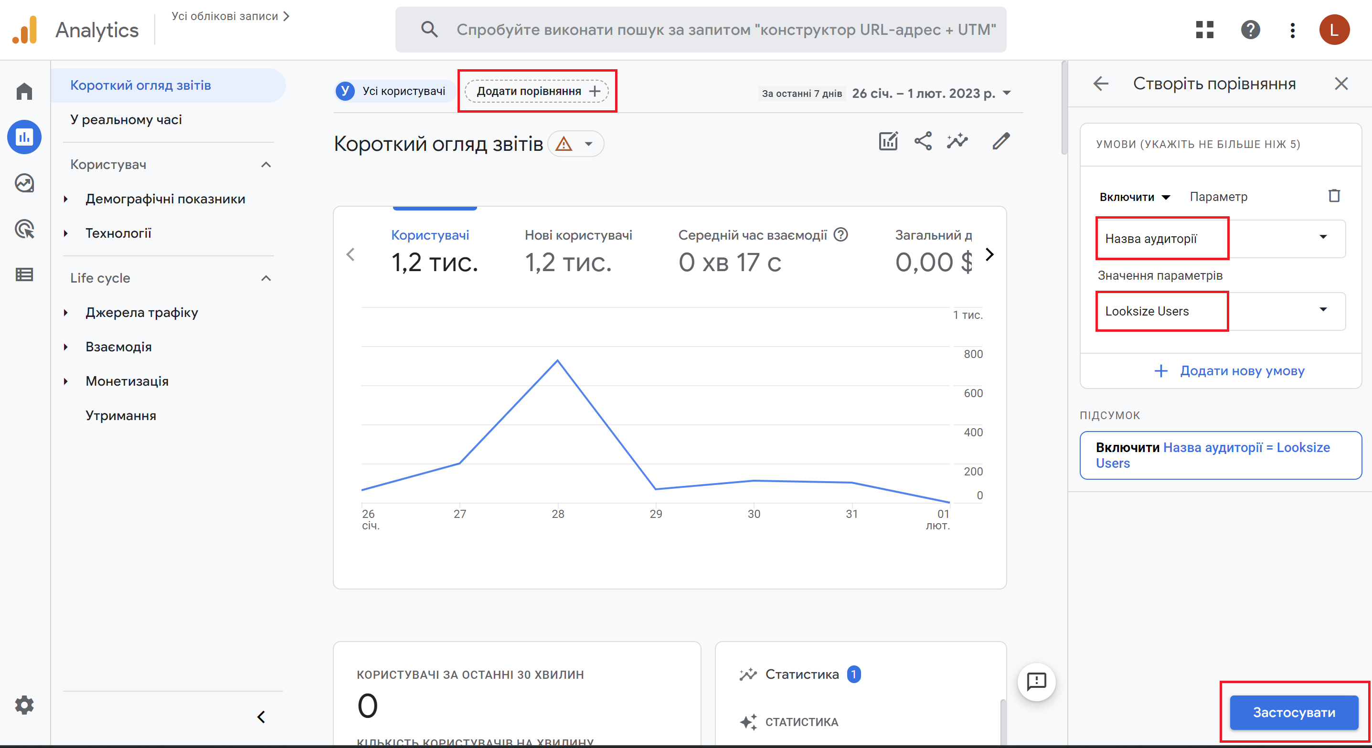Screen dimensions: 1372x748
Task: Open 'Утримання' report
Action: 120,415
